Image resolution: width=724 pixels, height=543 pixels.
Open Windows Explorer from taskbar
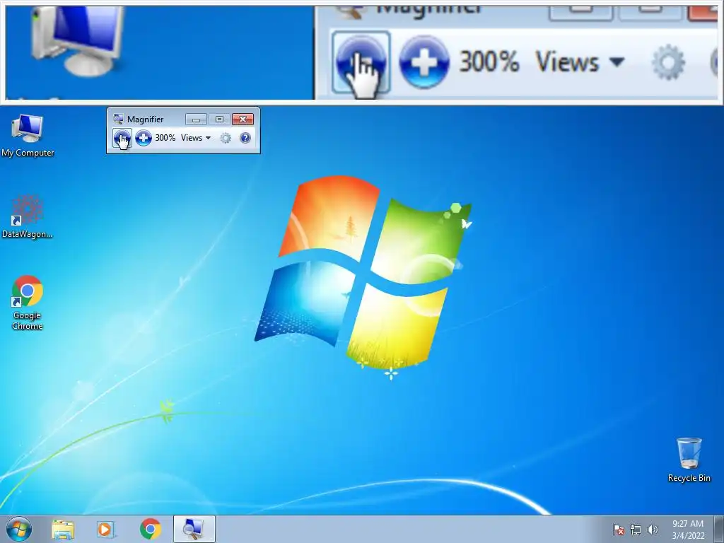(63, 529)
